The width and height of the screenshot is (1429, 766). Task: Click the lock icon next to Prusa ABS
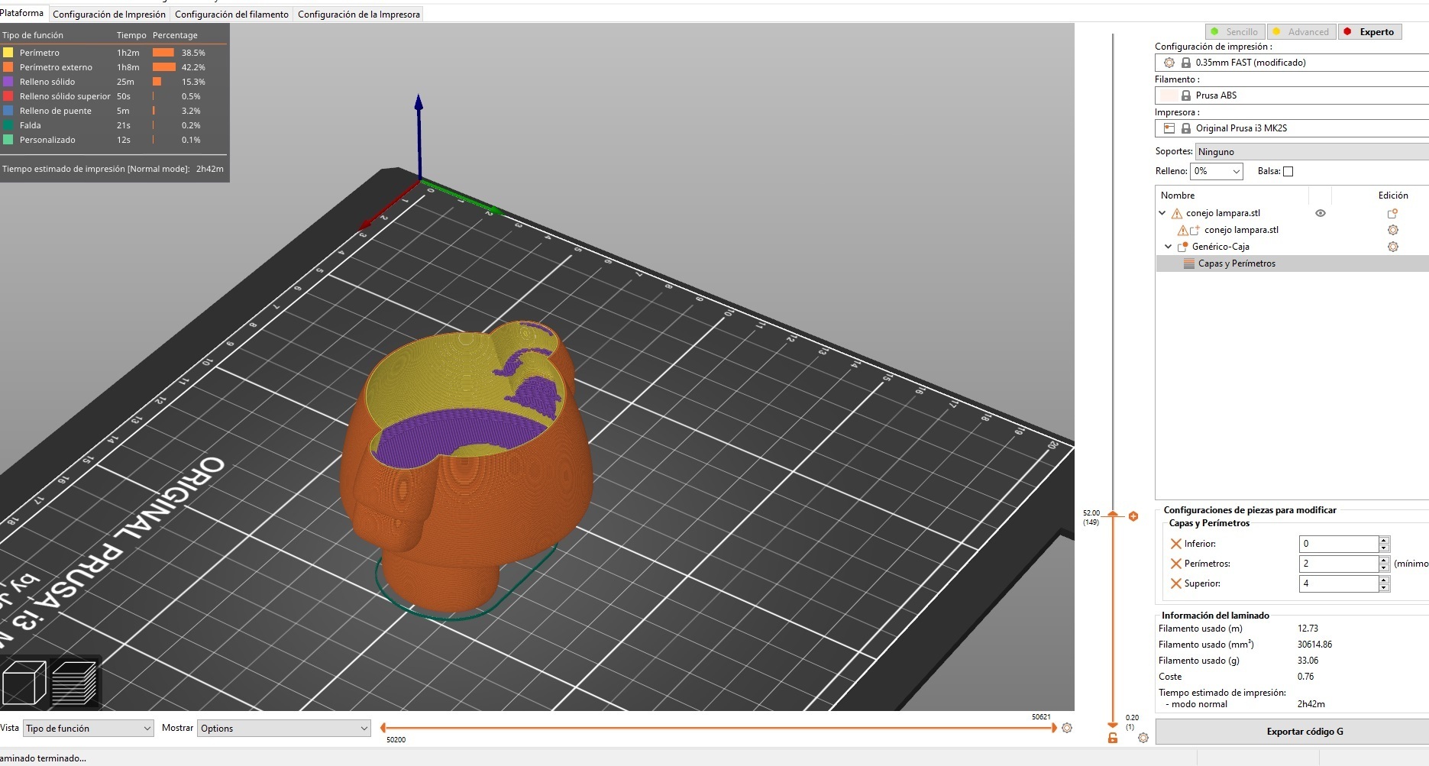1186,95
